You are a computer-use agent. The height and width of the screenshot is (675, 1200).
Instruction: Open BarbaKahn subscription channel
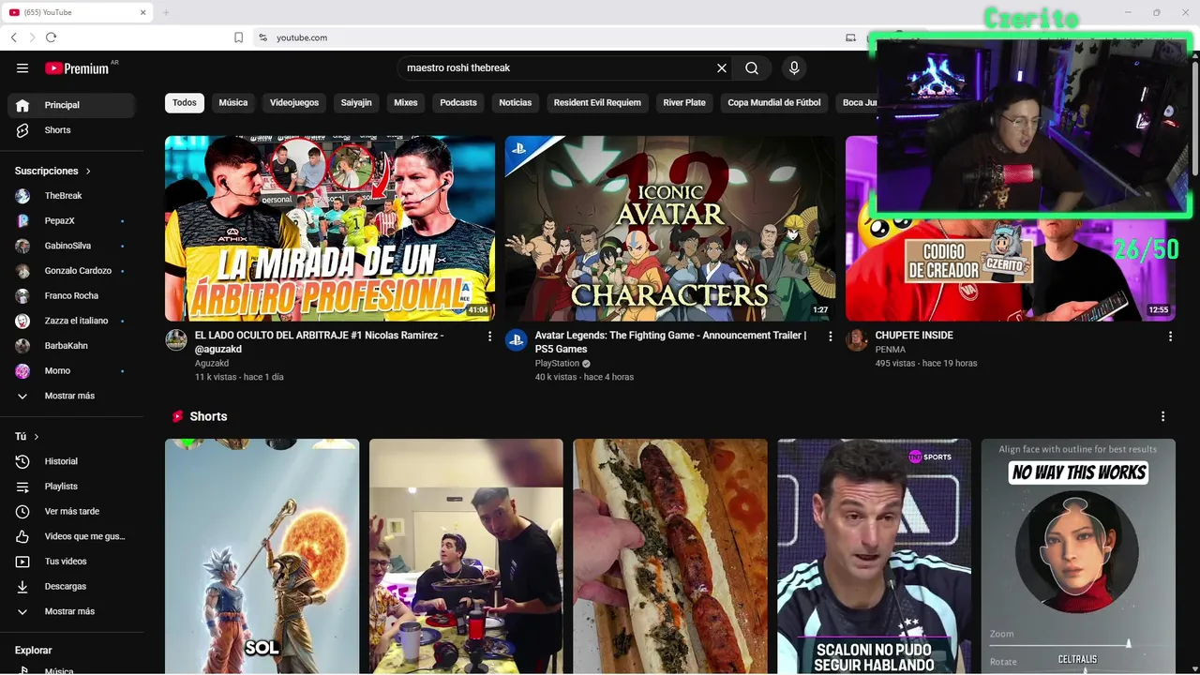(x=71, y=346)
